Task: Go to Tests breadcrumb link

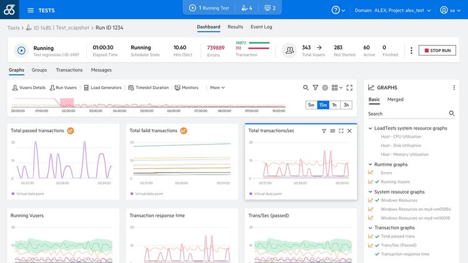Action: click(x=14, y=27)
